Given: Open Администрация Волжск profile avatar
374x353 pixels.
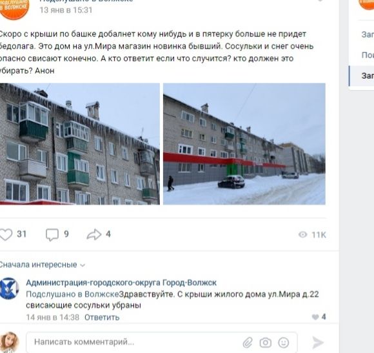Looking at the screenshot, I should tap(9, 288).
